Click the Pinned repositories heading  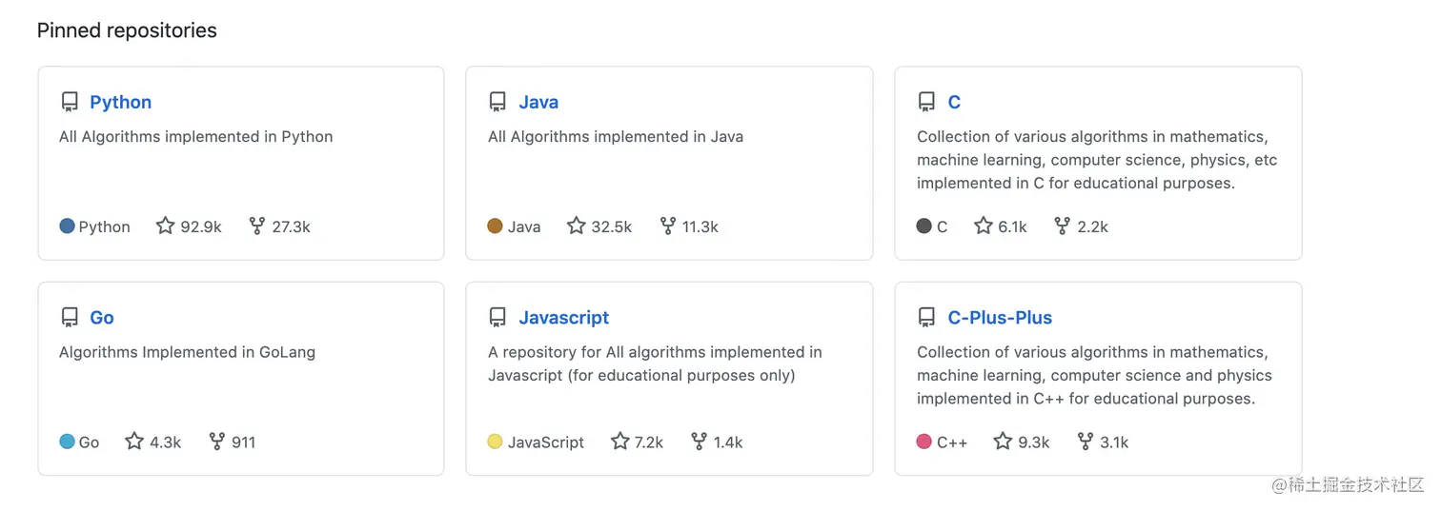click(x=127, y=30)
